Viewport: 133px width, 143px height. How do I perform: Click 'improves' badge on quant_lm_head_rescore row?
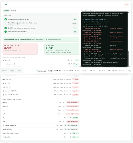coord(76,133)
